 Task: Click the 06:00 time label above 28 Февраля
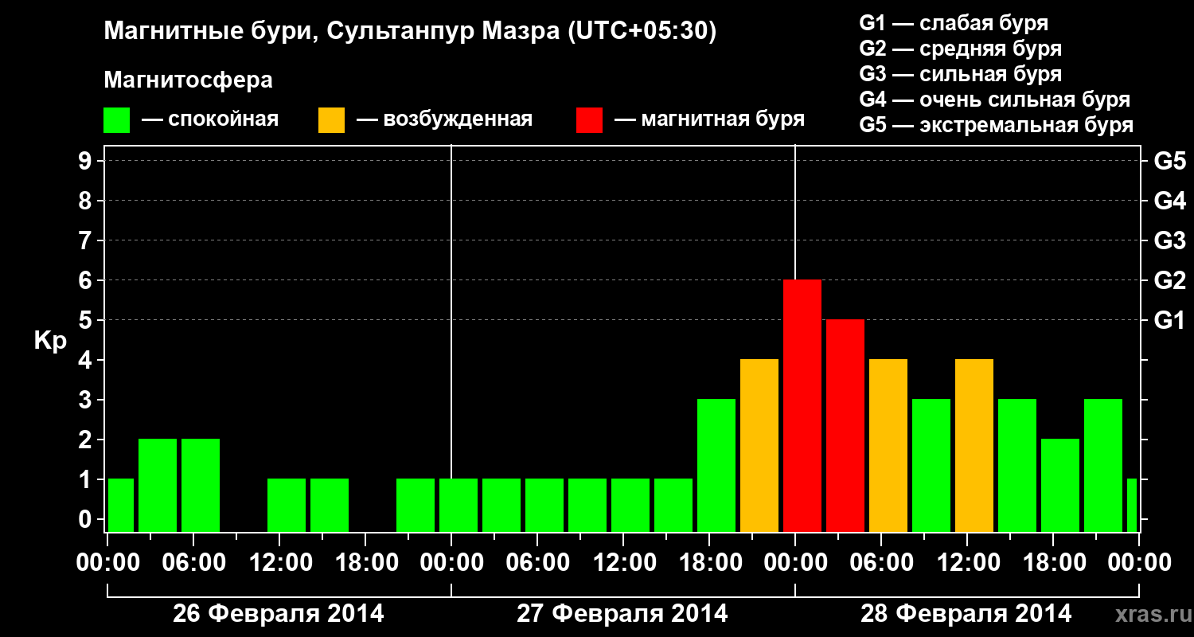881,563
